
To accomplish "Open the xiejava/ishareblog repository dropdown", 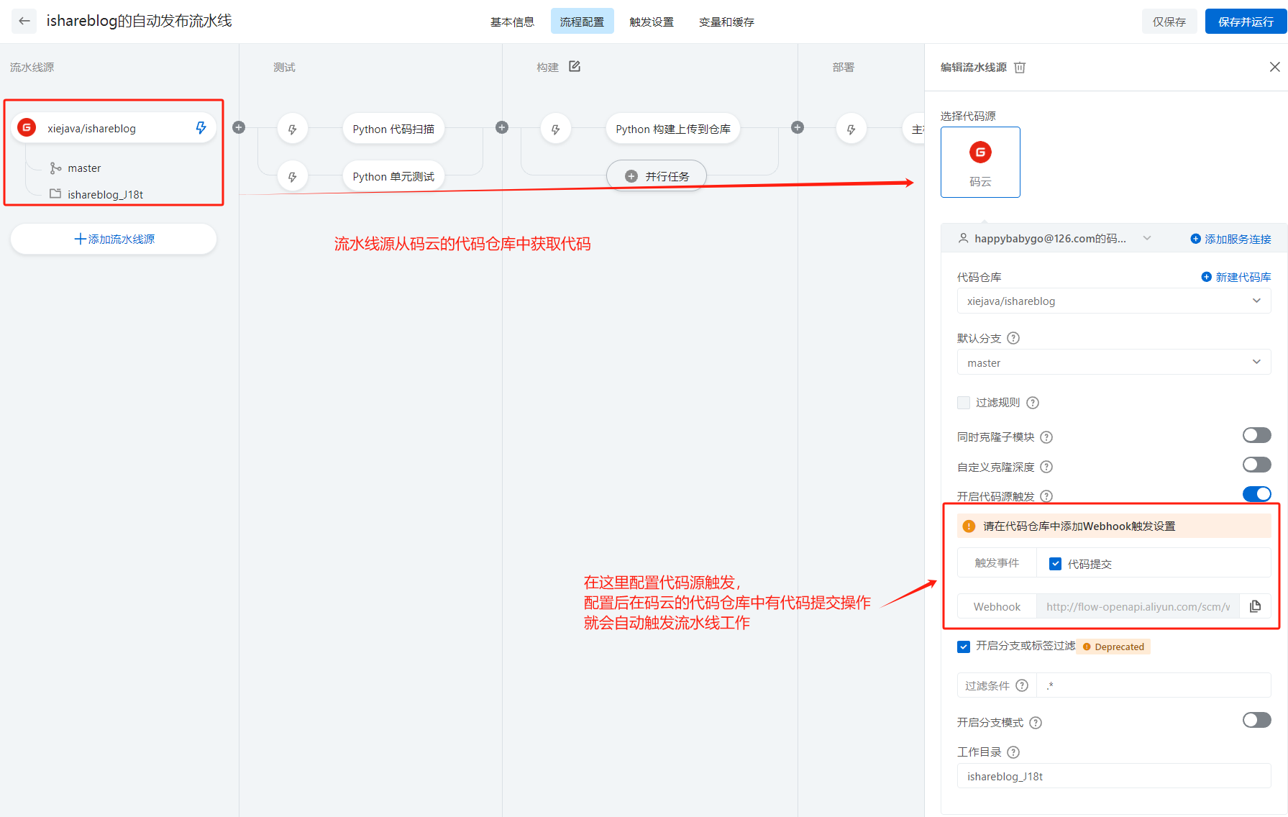I will point(1113,301).
